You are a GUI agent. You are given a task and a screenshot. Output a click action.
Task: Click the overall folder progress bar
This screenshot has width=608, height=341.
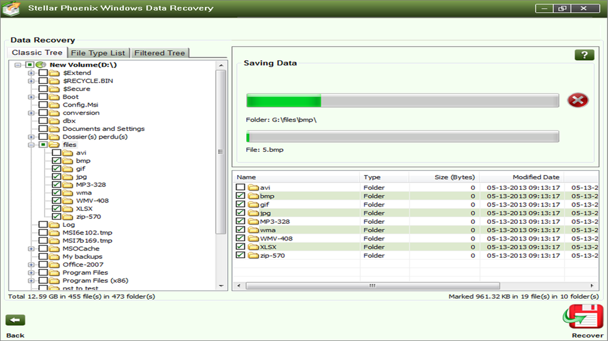point(402,101)
